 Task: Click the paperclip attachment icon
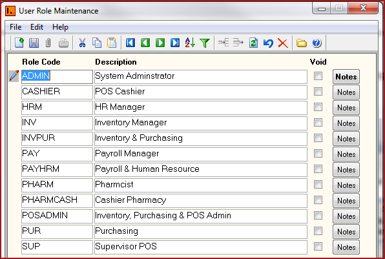point(48,43)
